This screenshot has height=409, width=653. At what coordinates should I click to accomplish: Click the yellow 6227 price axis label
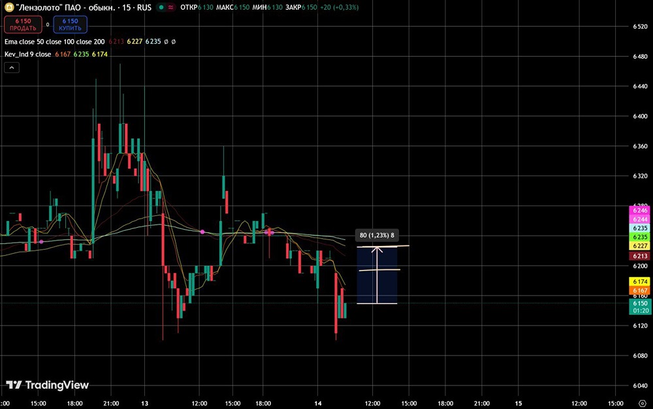[640, 246]
